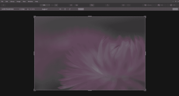Open the Edit menu
The height and width of the screenshot is (96, 179).
(7, 2)
